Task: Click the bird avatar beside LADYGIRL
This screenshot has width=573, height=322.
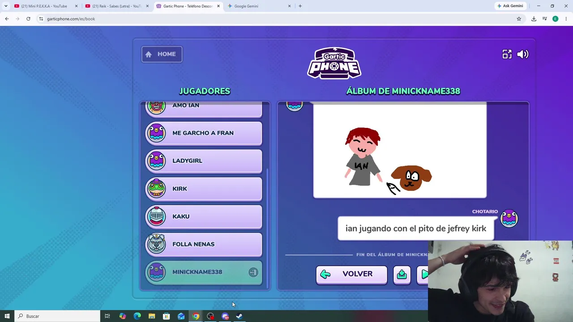Action: [156, 161]
